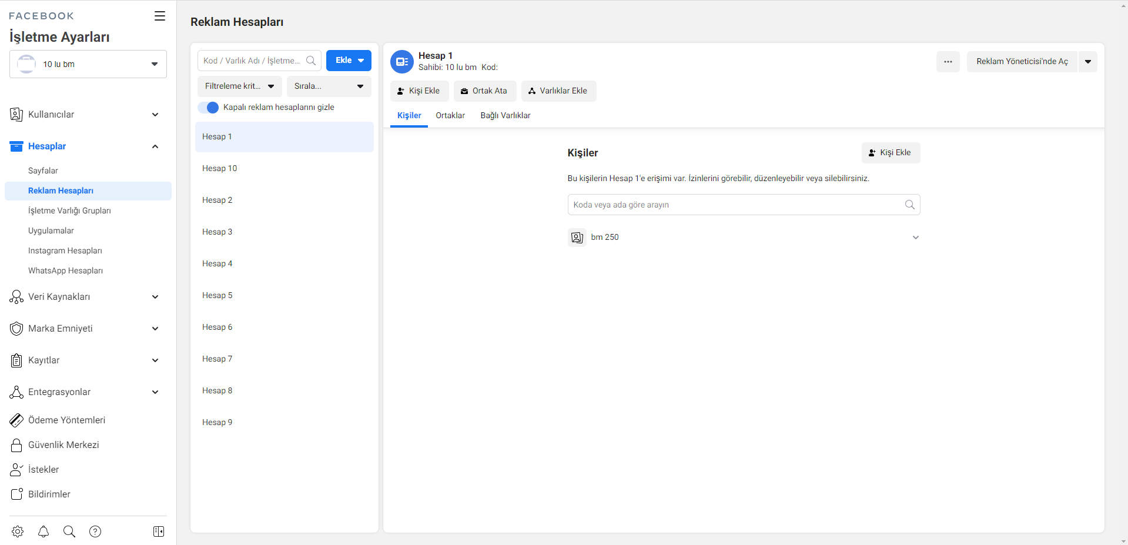Click search icon in account list search box
Screen dimensions: 1128x545
pyautogui.click(x=311, y=61)
